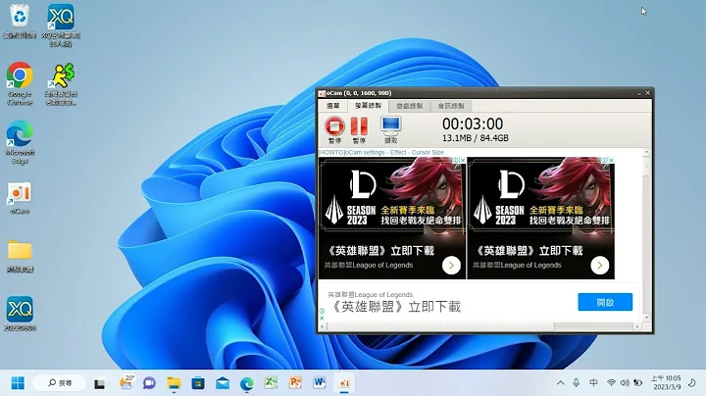Viewport: 706px width, 396px height.
Task: Open Word from the taskbar
Action: coord(320,383)
